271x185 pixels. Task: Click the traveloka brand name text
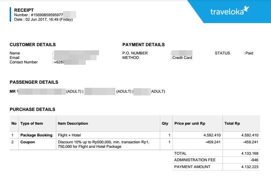[x=227, y=11]
